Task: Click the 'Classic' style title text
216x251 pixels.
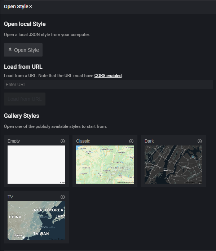Action: (83, 141)
